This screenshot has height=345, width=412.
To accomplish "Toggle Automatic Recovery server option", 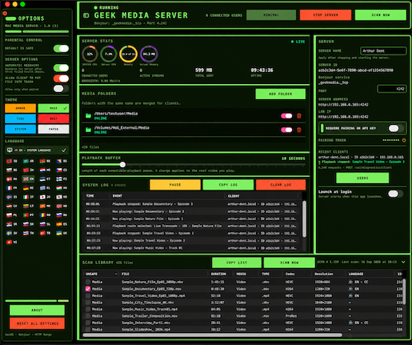I will (x=61, y=68).
